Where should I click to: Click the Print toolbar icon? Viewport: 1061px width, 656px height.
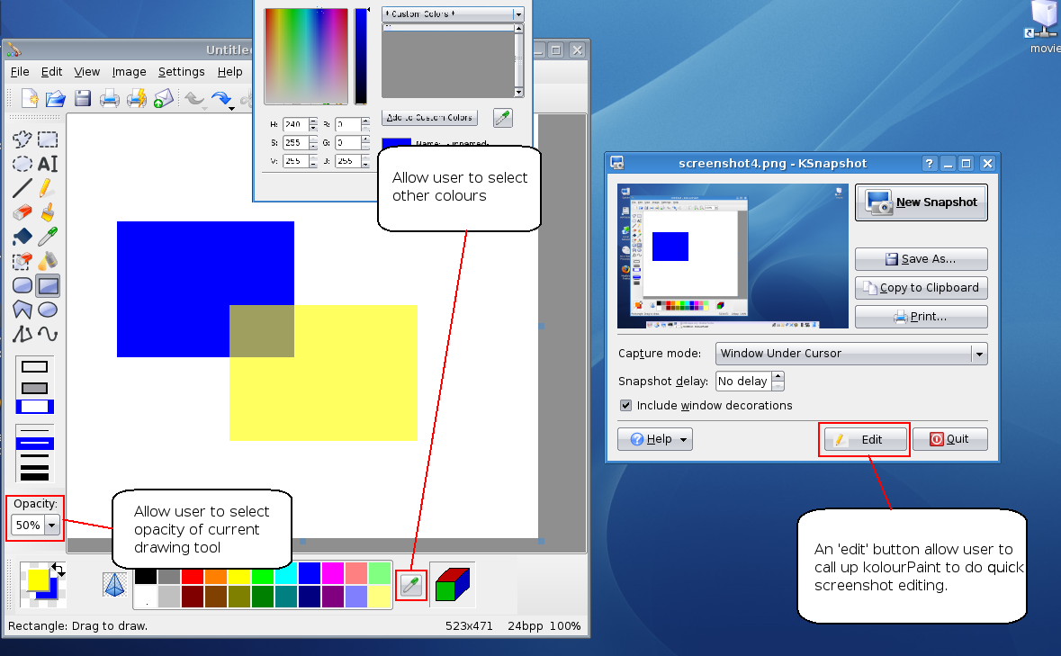point(110,99)
